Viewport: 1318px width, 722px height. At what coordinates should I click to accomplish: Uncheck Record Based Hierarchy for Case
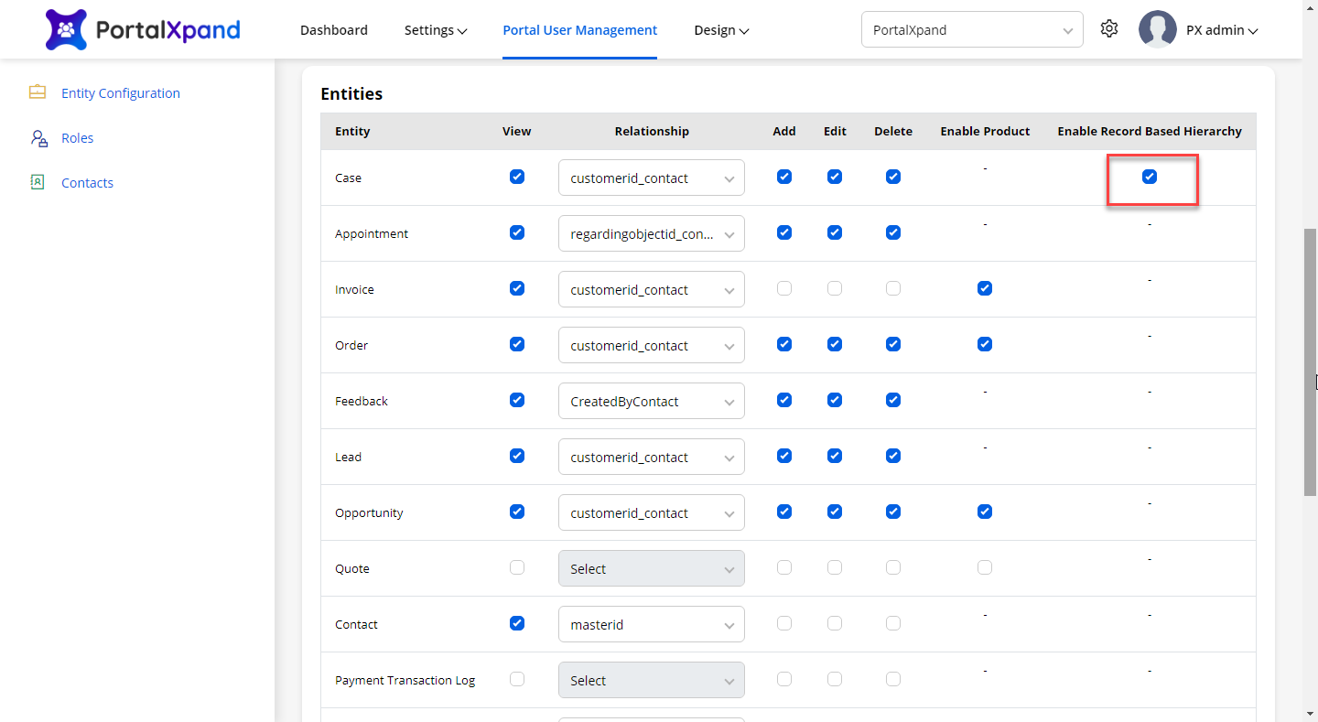1150,177
